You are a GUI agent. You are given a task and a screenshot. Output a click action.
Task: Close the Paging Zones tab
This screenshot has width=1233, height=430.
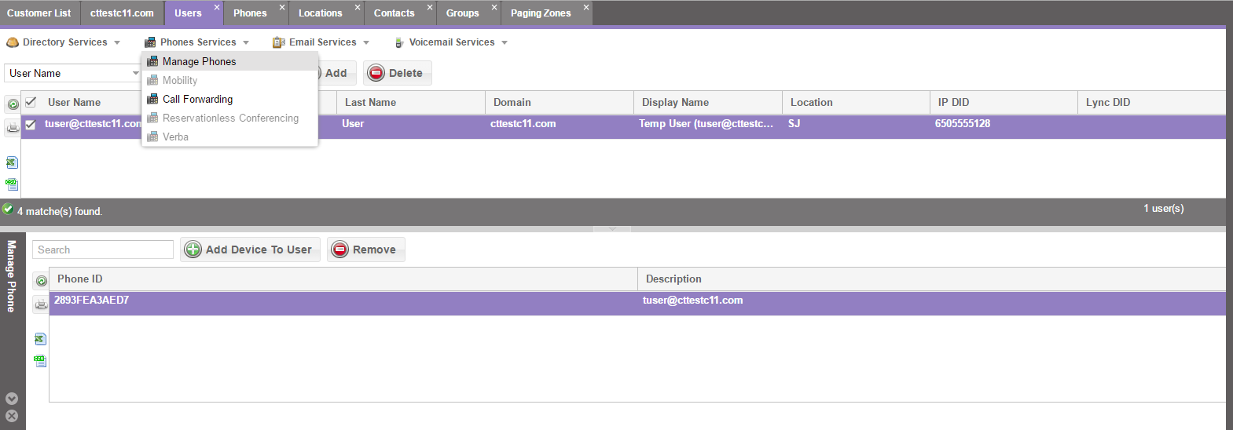[x=586, y=7]
